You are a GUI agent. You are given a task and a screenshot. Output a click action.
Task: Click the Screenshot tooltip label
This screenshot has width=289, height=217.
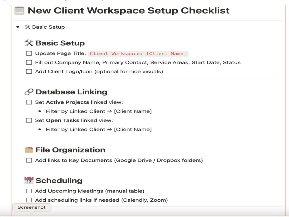(x=32, y=207)
